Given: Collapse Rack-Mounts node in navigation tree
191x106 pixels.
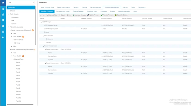Looking at the screenshot, I should click(9, 14).
